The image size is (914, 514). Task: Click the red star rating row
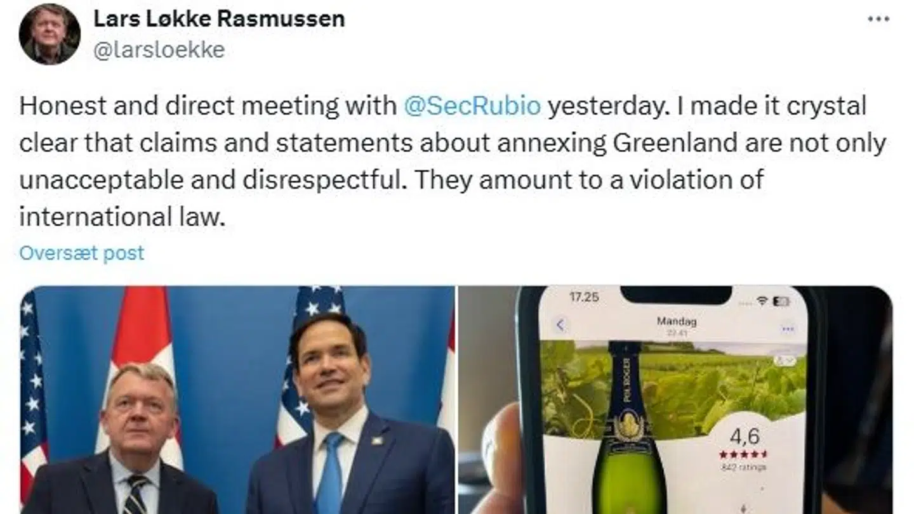pos(743,454)
